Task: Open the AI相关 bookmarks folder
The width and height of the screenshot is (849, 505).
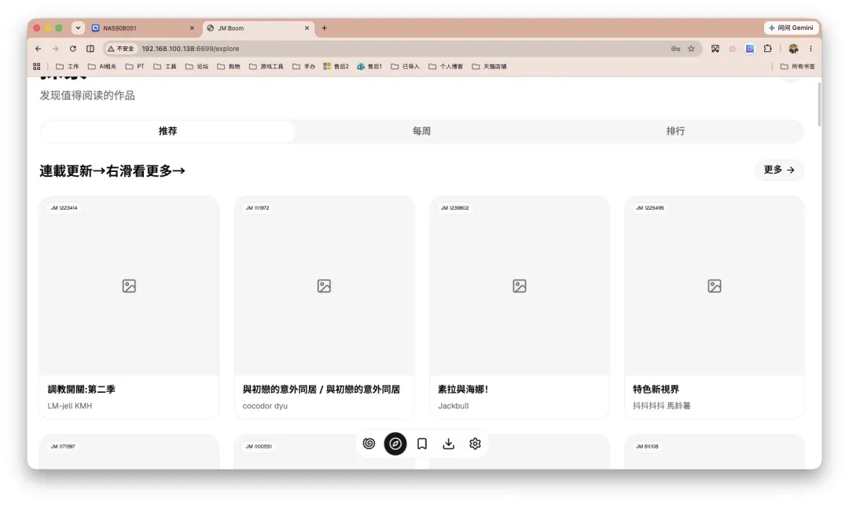Action: pos(101,67)
